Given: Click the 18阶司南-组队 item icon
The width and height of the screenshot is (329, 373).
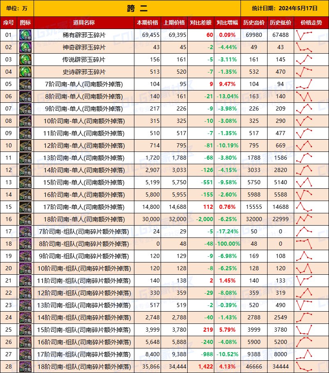Looking at the screenshot, I should coord(25,367).
